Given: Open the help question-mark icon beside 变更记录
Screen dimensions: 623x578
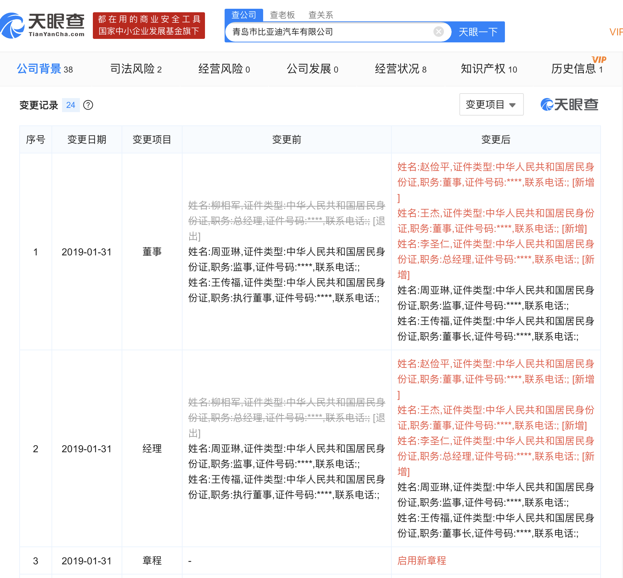Looking at the screenshot, I should click(88, 105).
